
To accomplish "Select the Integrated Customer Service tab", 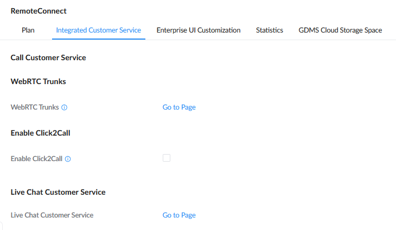I will pyautogui.click(x=99, y=30).
